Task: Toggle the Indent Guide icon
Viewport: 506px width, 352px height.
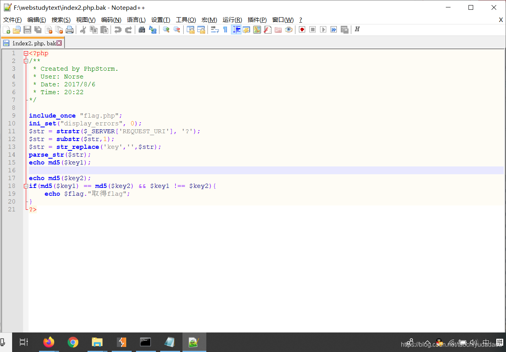Action: pos(236,30)
